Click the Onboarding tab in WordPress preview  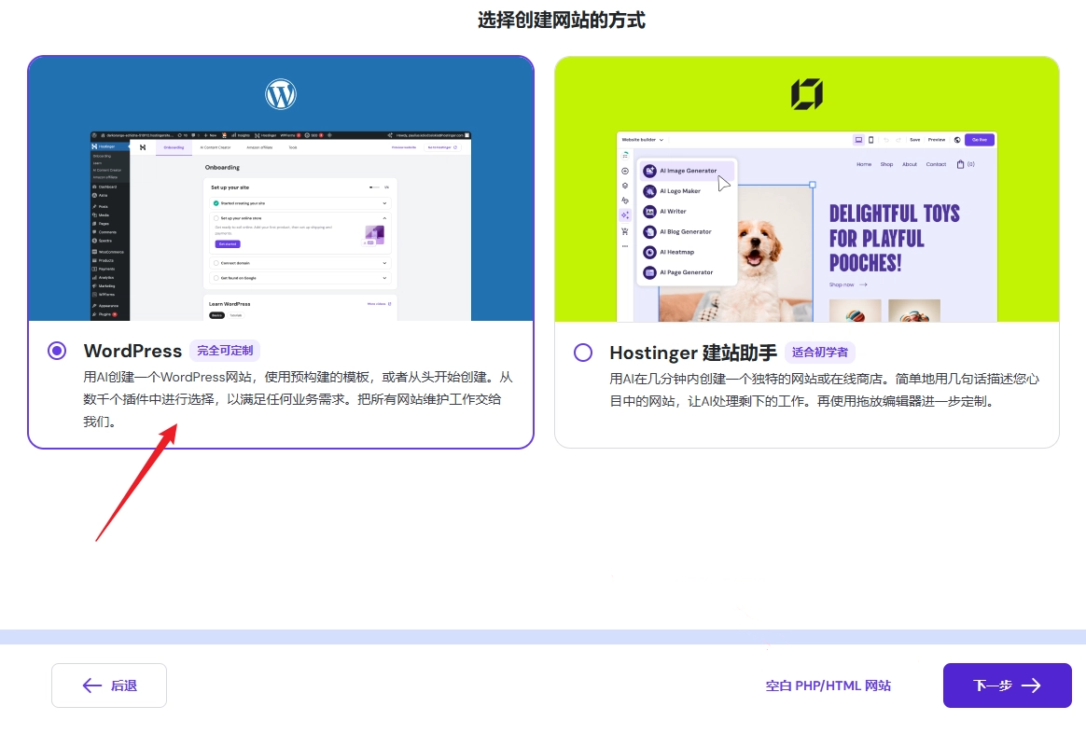click(174, 147)
